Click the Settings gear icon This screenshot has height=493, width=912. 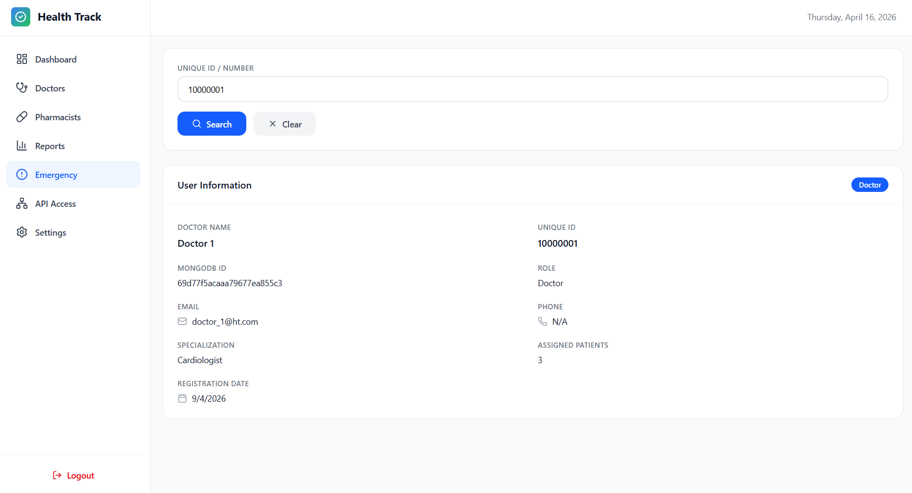(22, 232)
